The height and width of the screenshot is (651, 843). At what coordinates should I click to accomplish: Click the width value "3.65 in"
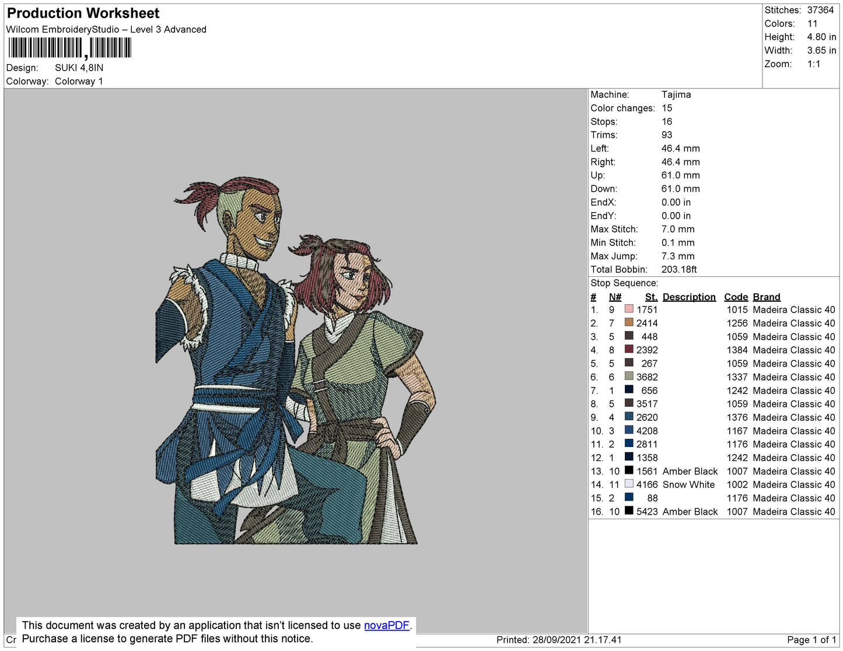click(x=821, y=51)
